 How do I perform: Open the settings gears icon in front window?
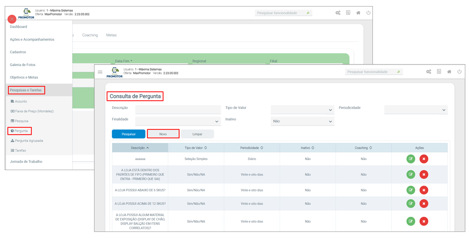[428, 72]
